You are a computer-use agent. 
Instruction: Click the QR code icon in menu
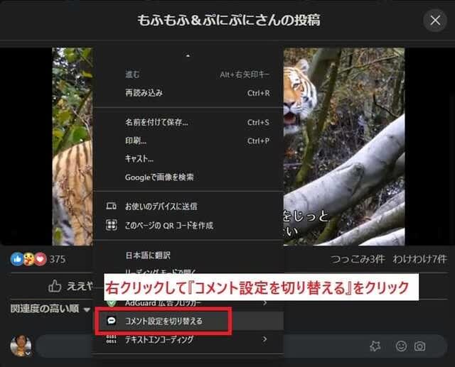[112, 225]
